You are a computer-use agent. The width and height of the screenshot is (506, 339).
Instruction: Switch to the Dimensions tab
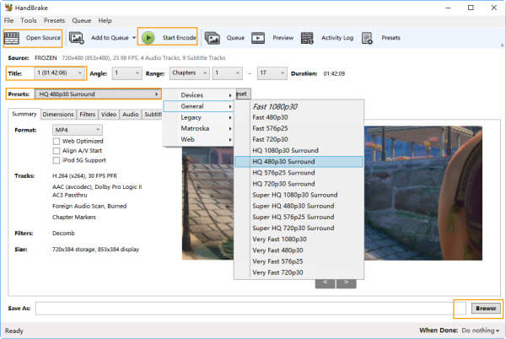point(57,114)
